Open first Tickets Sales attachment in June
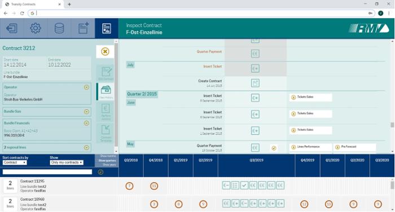The width and height of the screenshot is (395, 212). click(x=310, y=97)
